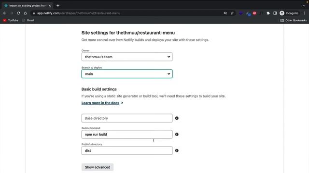The height and width of the screenshot is (173, 309).
Task: Open the Incognito profile menu
Action: click(289, 13)
